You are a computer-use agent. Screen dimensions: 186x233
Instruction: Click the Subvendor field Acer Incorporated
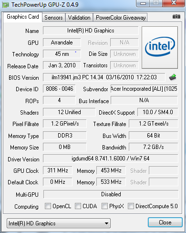click(x=144, y=89)
